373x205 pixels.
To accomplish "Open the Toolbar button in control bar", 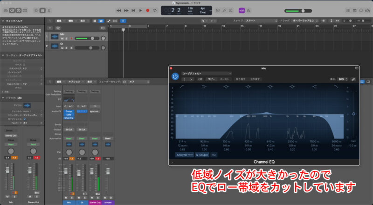I will [x=25, y=10].
